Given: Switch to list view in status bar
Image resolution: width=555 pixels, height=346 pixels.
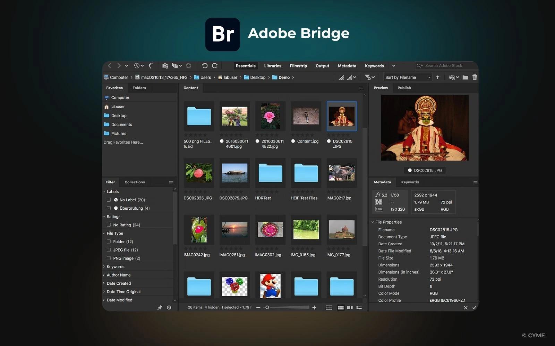Looking at the screenshot, I should point(359,308).
